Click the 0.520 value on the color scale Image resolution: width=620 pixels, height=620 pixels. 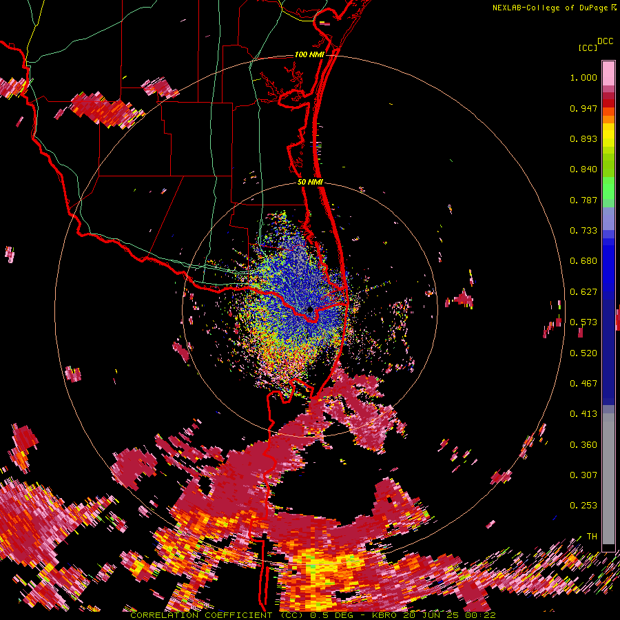[583, 353]
